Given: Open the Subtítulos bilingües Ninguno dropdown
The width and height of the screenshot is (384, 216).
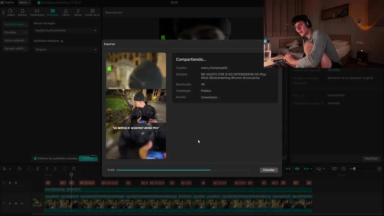Looking at the screenshot, I should point(66,49).
